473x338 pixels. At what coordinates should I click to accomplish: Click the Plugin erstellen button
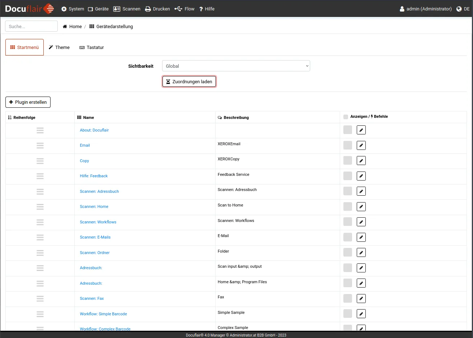[28, 102]
